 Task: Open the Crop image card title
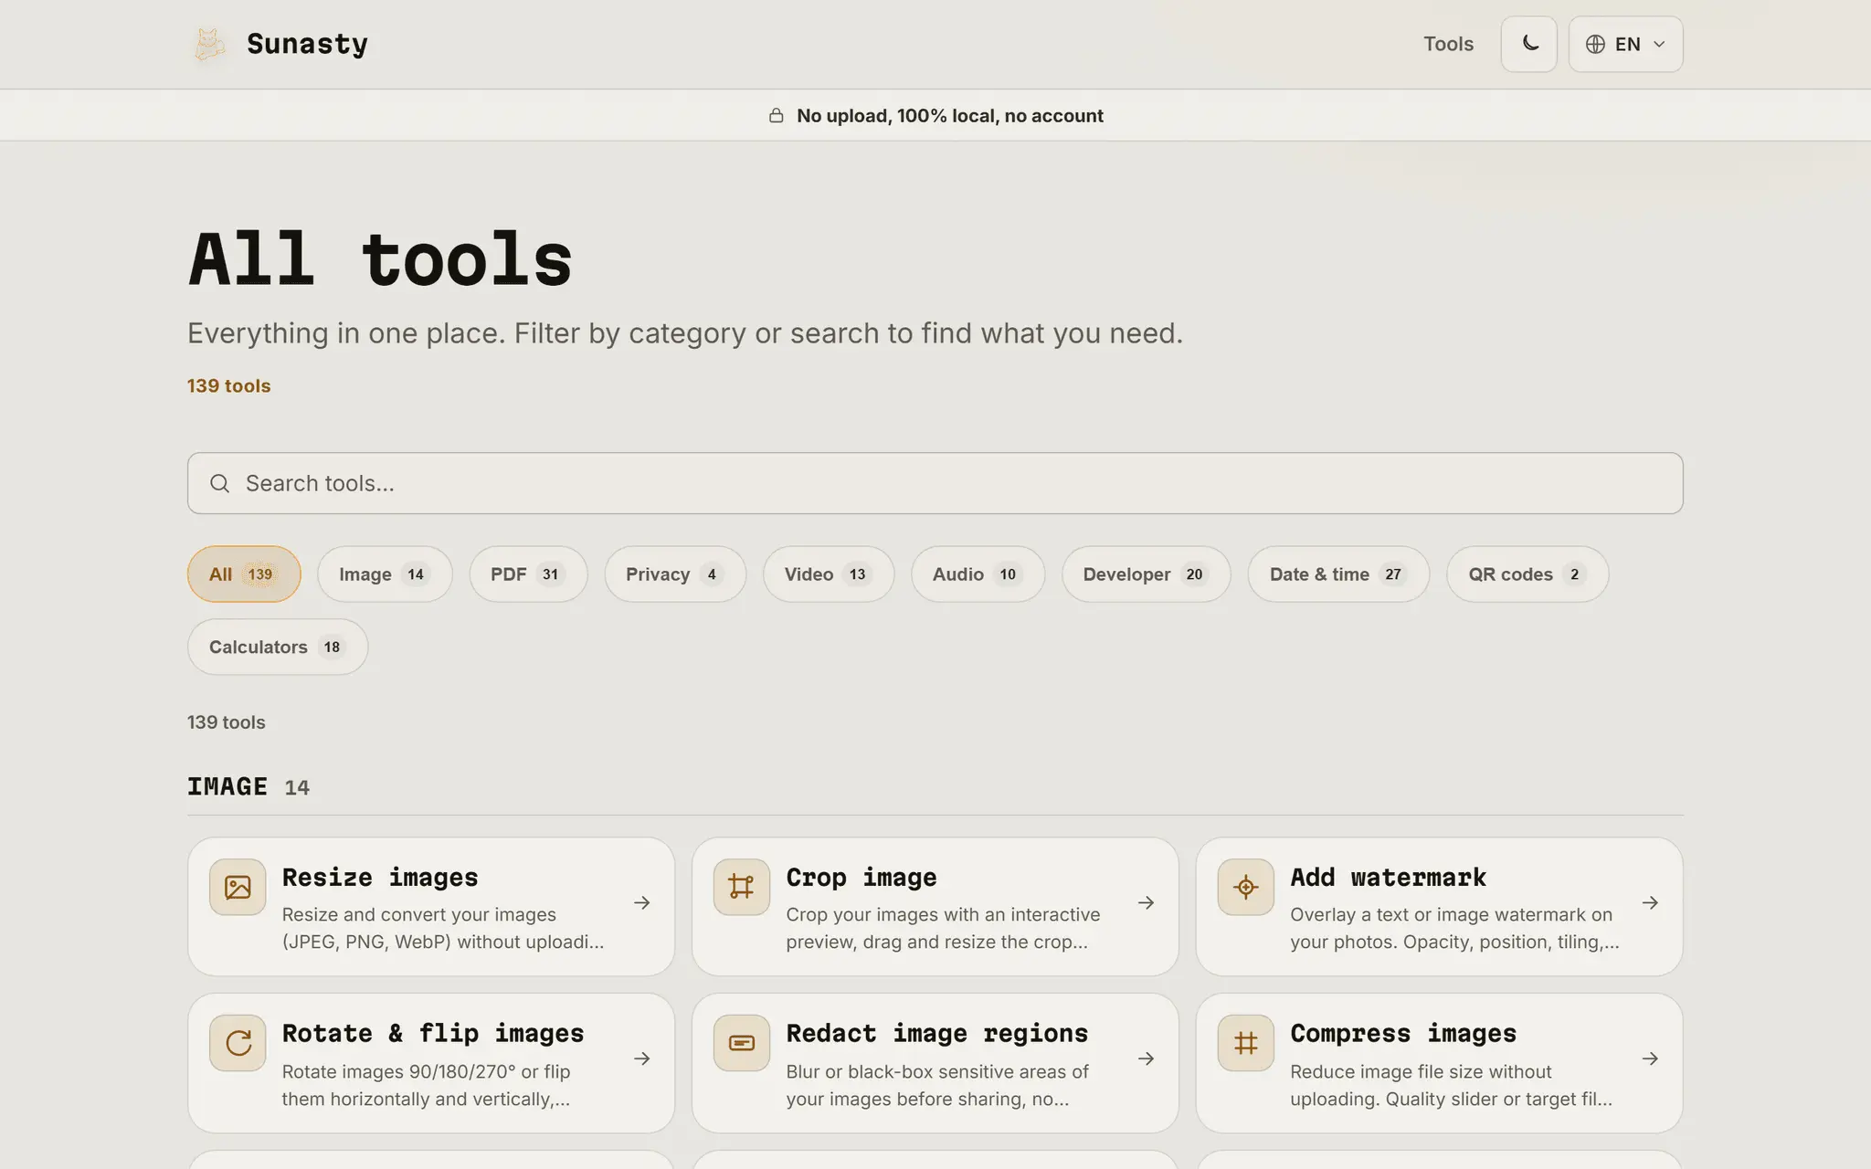tap(862, 878)
